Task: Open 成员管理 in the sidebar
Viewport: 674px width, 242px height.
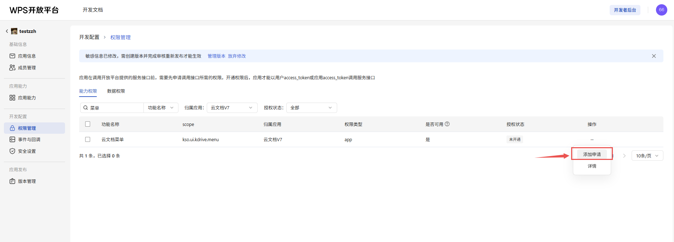Action: [x=27, y=68]
